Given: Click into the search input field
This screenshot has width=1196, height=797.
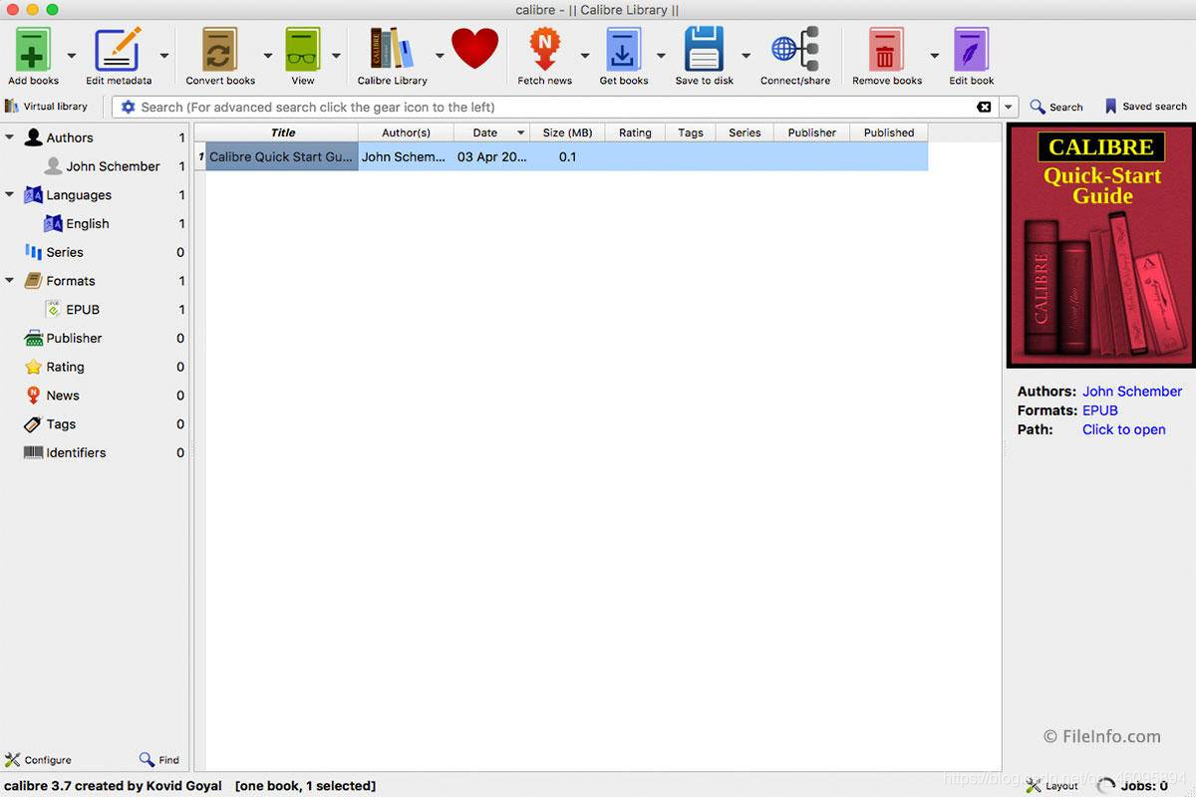Looking at the screenshot, I should click(554, 107).
